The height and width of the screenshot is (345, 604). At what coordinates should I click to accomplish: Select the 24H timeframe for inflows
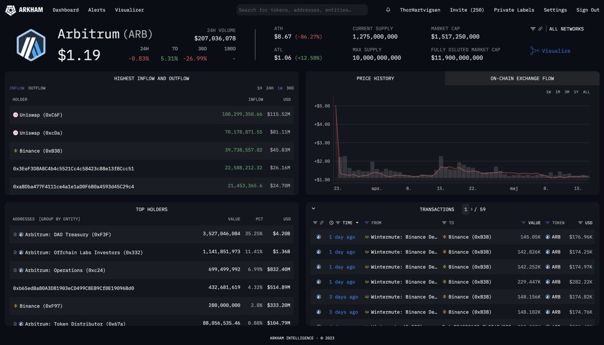[270, 88]
